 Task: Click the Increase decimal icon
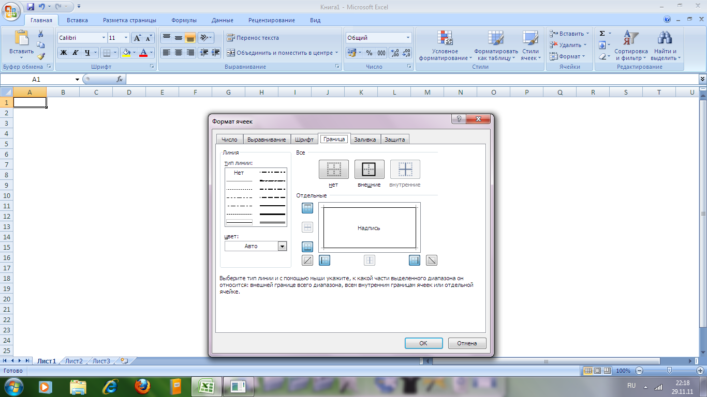click(394, 53)
